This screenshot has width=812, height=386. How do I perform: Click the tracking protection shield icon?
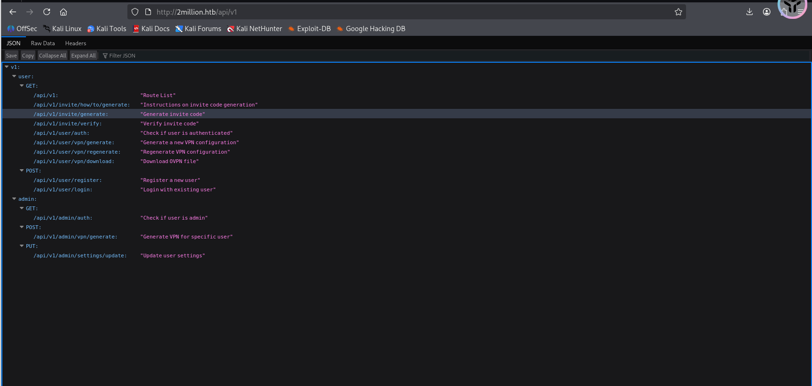point(135,12)
